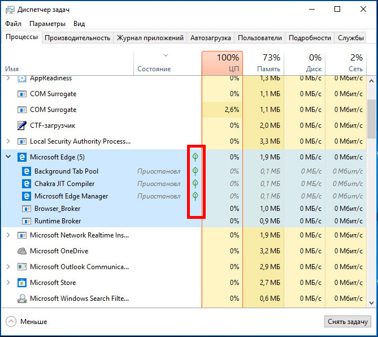Click the Task Manager title bar icon
The width and height of the screenshot is (378, 337).
pyautogui.click(x=10, y=10)
